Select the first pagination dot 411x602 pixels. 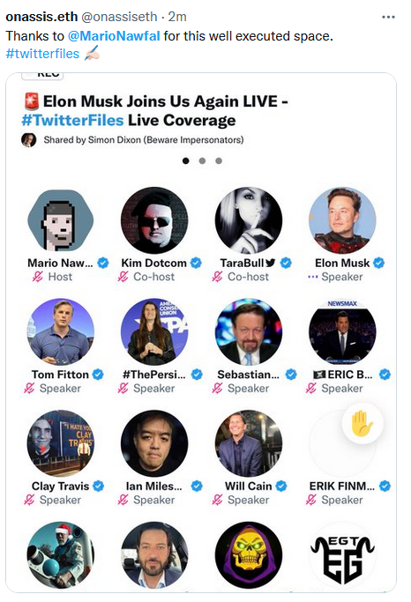pyautogui.click(x=186, y=161)
